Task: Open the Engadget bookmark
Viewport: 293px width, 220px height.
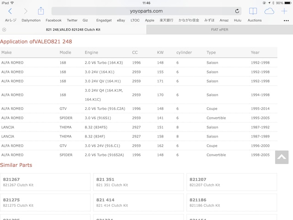Action: [x=104, y=20]
